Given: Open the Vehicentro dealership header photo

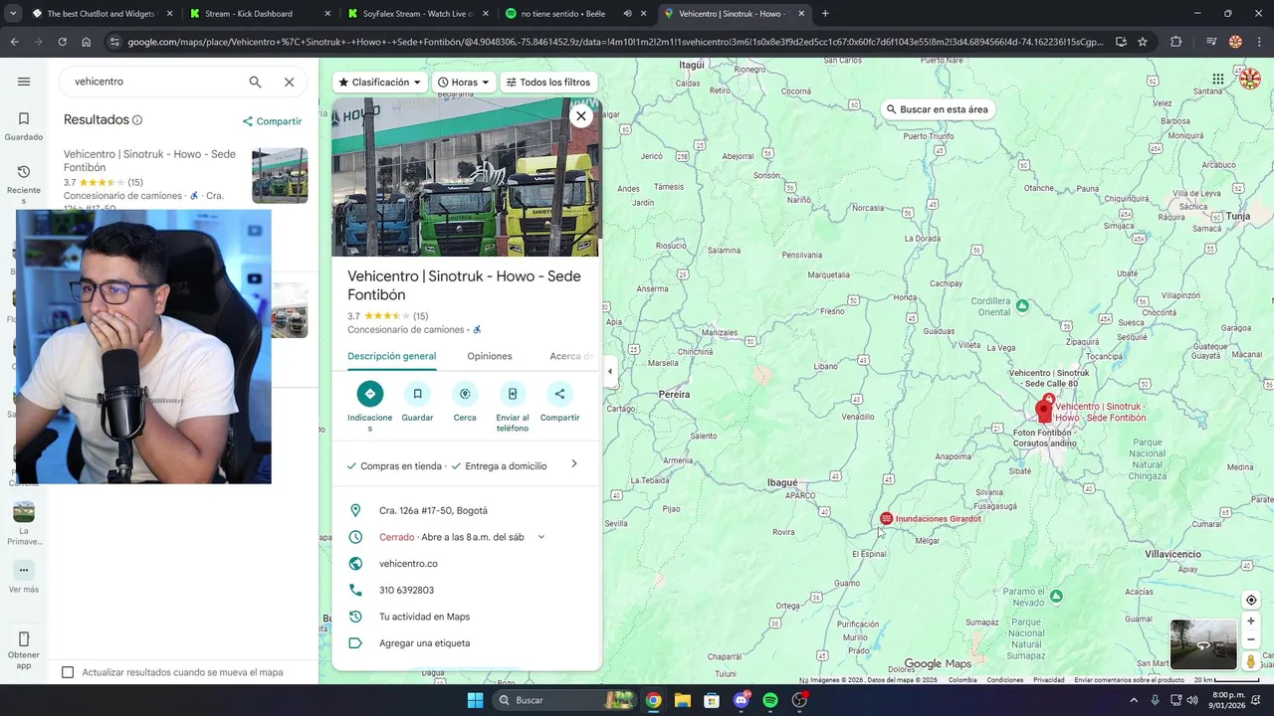Looking at the screenshot, I should [466, 177].
